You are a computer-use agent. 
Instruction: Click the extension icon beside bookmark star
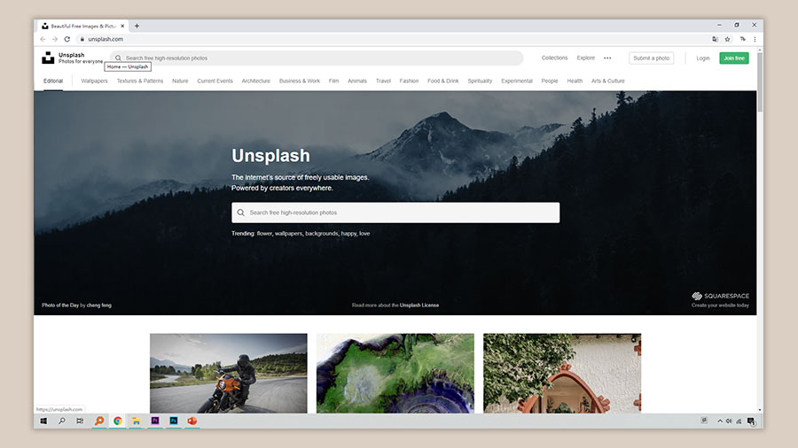742,39
